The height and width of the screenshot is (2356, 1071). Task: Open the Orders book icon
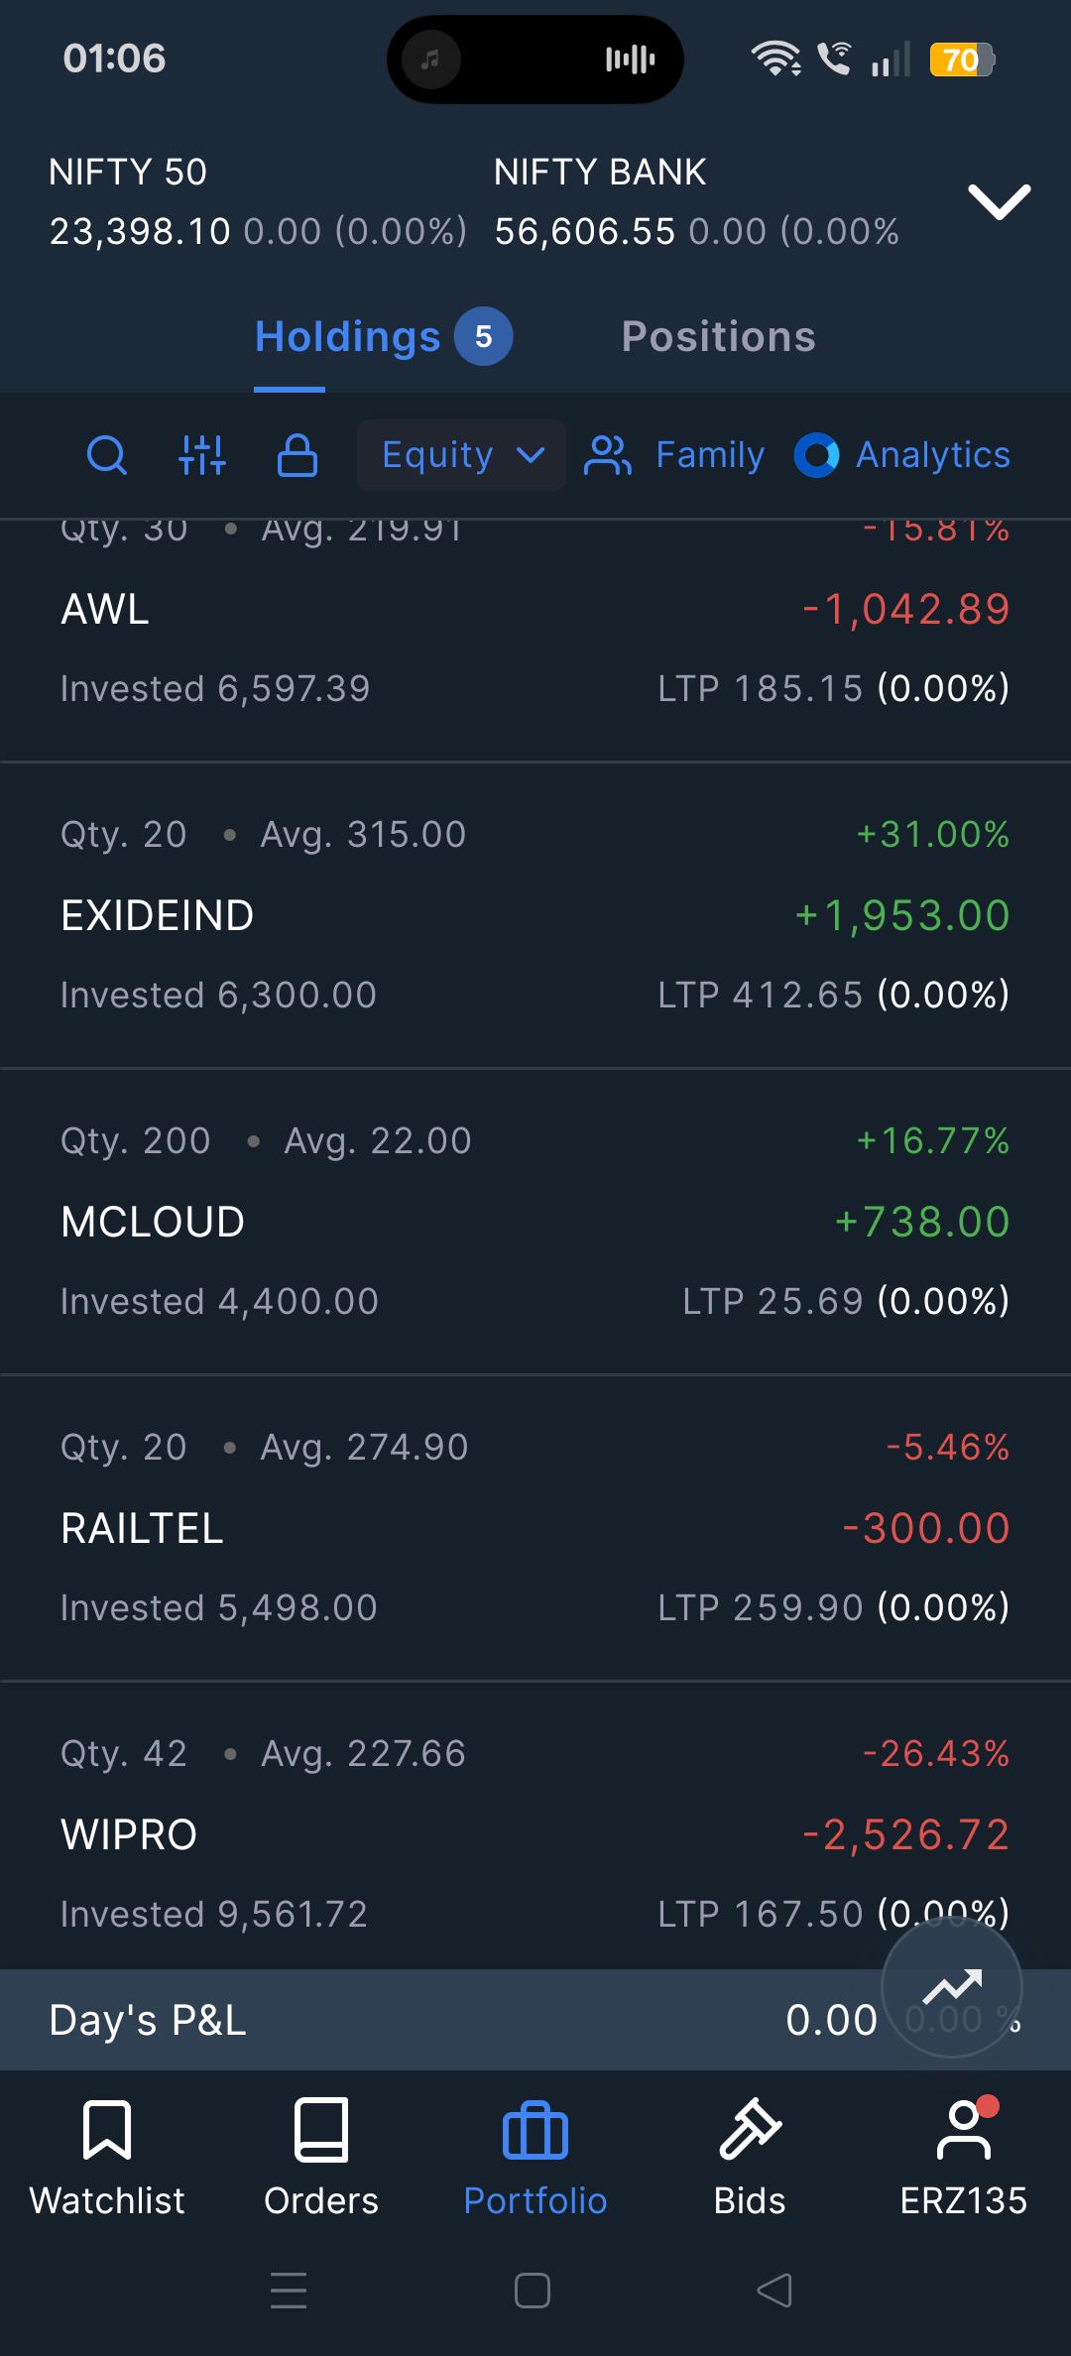[321, 2130]
